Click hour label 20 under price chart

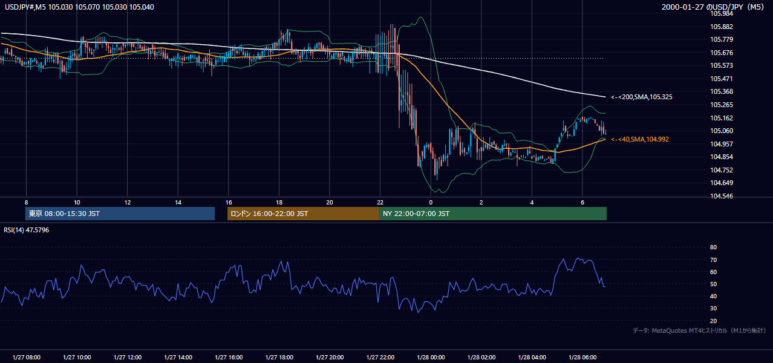[x=330, y=202]
